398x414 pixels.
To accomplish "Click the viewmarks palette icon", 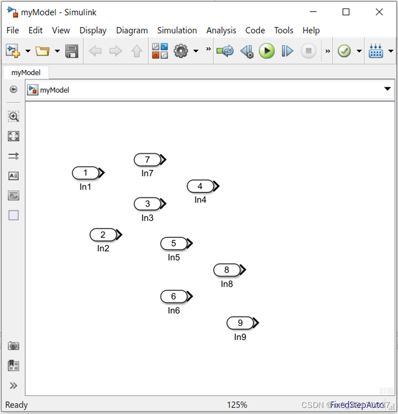I will 14,366.
